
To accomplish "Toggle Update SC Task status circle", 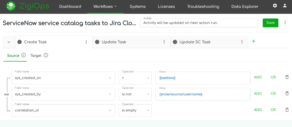I will [x=175, y=42].
